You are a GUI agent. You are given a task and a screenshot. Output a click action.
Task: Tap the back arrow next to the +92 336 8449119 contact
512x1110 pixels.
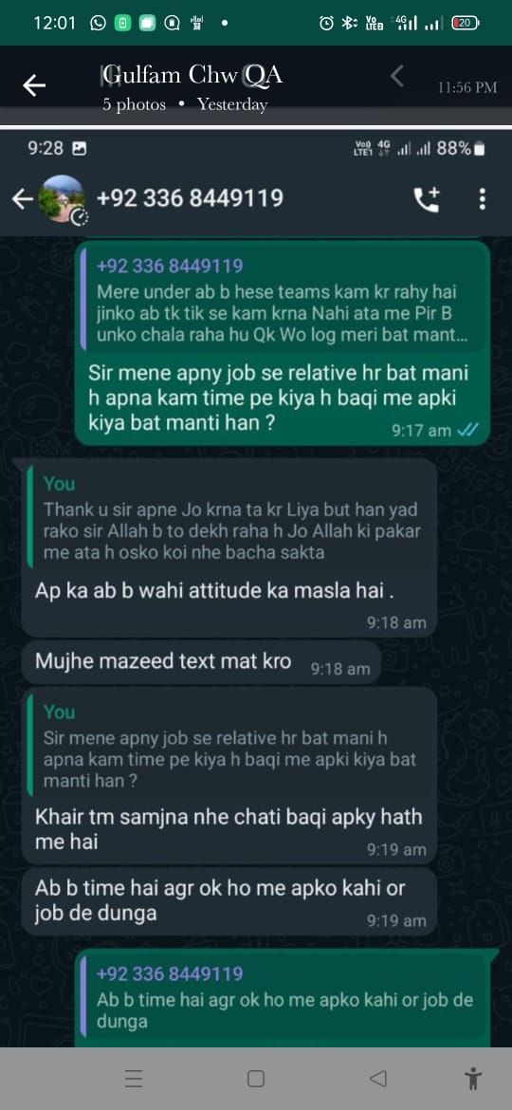(x=23, y=199)
